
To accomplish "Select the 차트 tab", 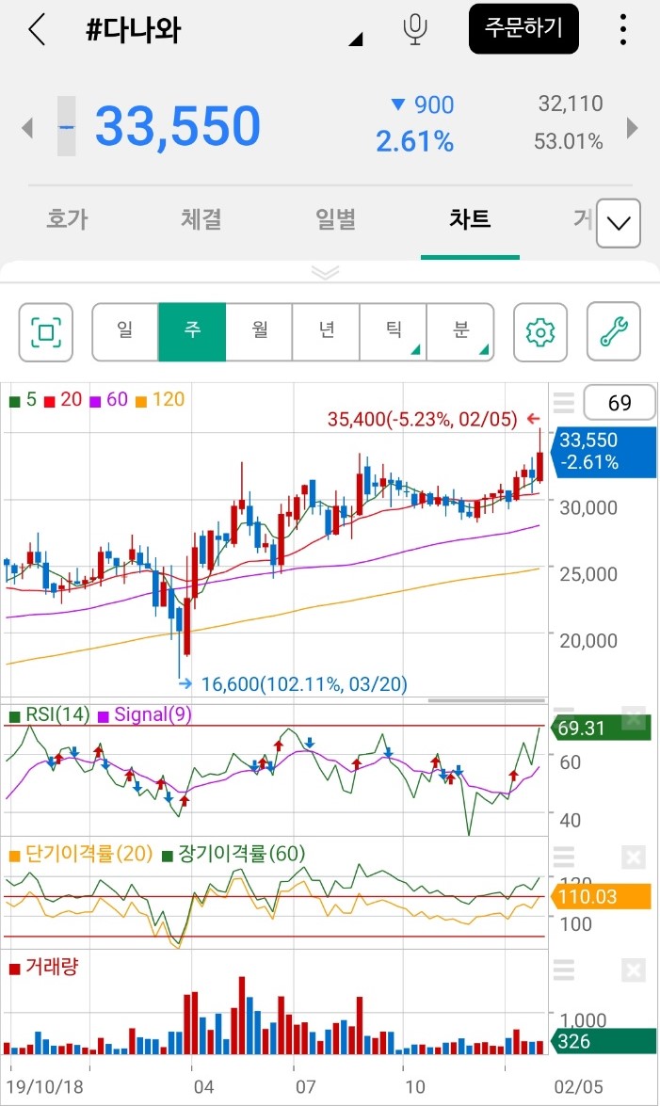I will tap(470, 218).
